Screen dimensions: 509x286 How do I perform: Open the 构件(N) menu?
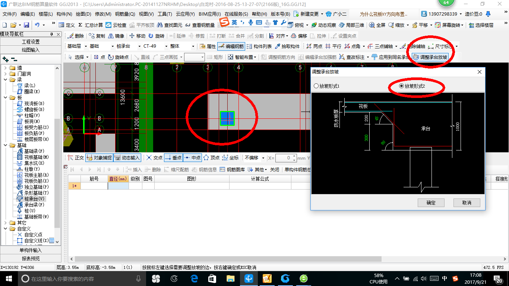coord(64,14)
